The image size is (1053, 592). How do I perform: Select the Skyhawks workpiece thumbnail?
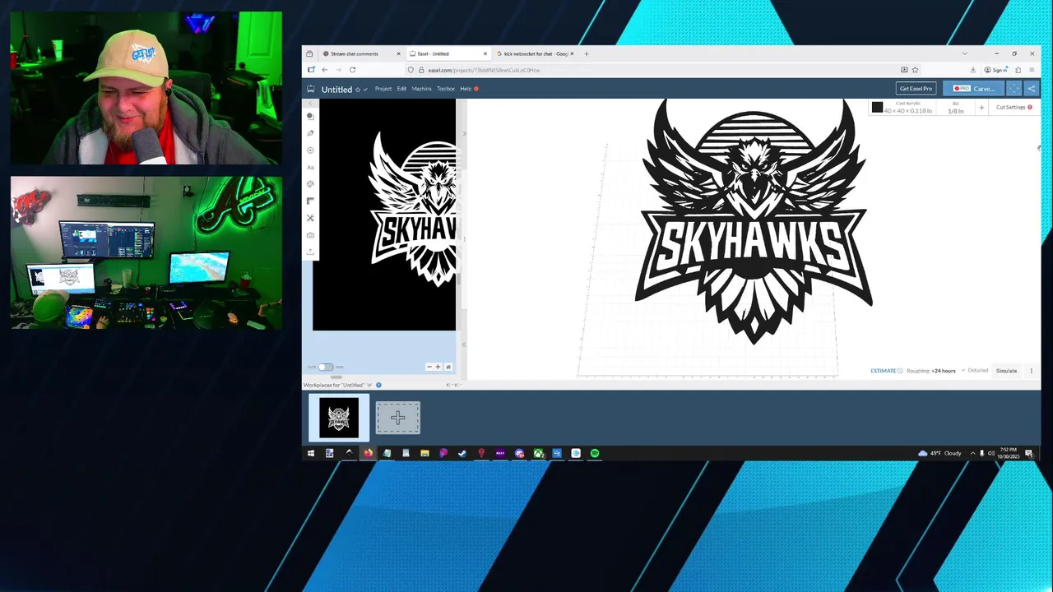339,418
